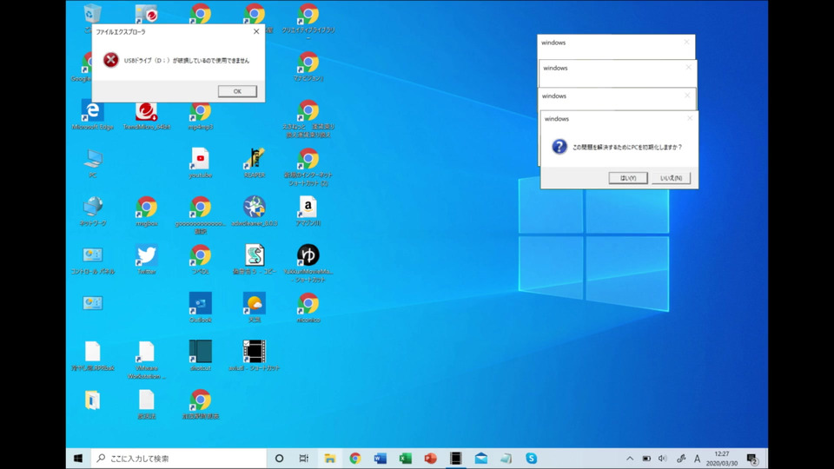Close the ファイルエクスプローラ error dialog
This screenshot has width=834, height=469.
coord(256,31)
